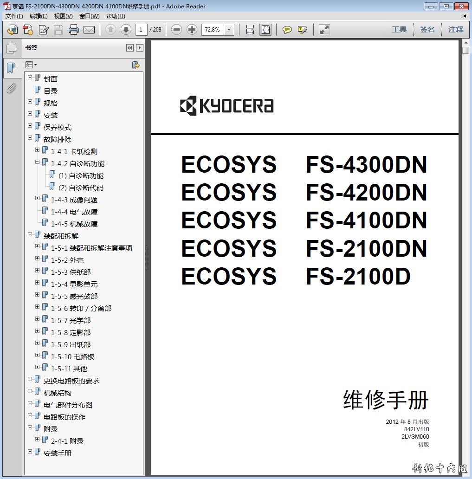Click the Print icon in the toolbar
The height and width of the screenshot is (479, 472).
[x=74, y=30]
